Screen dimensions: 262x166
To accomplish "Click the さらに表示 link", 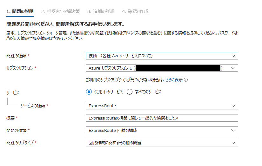I will click(174, 80).
